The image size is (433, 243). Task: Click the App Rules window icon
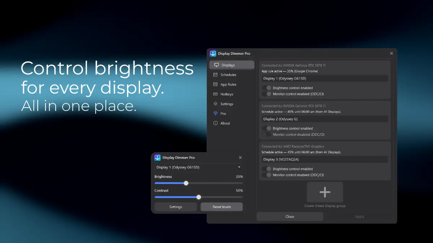tap(215, 85)
